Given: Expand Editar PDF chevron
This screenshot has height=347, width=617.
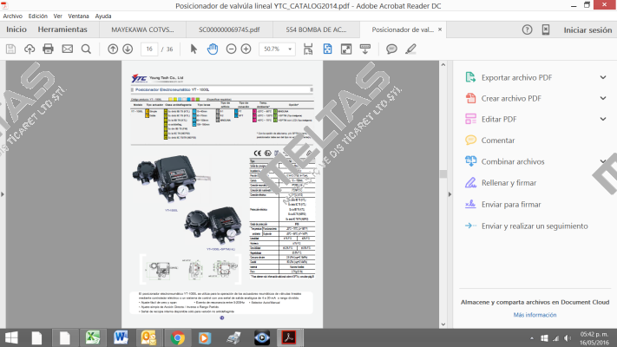Looking at the screenshot, I should point(603,119).
